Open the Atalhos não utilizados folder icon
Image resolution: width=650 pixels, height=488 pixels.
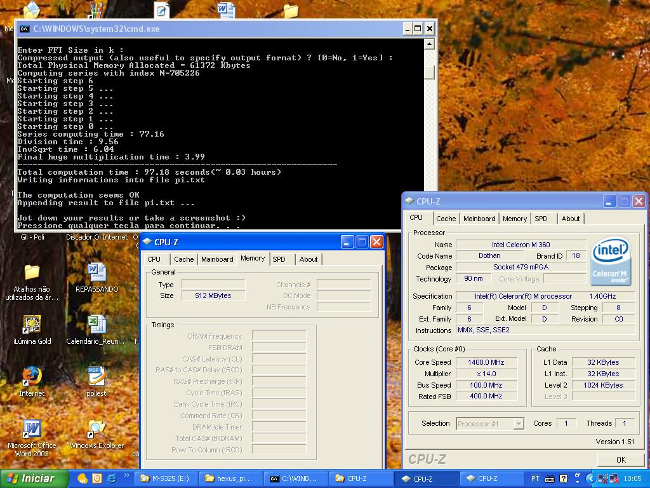click(x=32, y=273)
